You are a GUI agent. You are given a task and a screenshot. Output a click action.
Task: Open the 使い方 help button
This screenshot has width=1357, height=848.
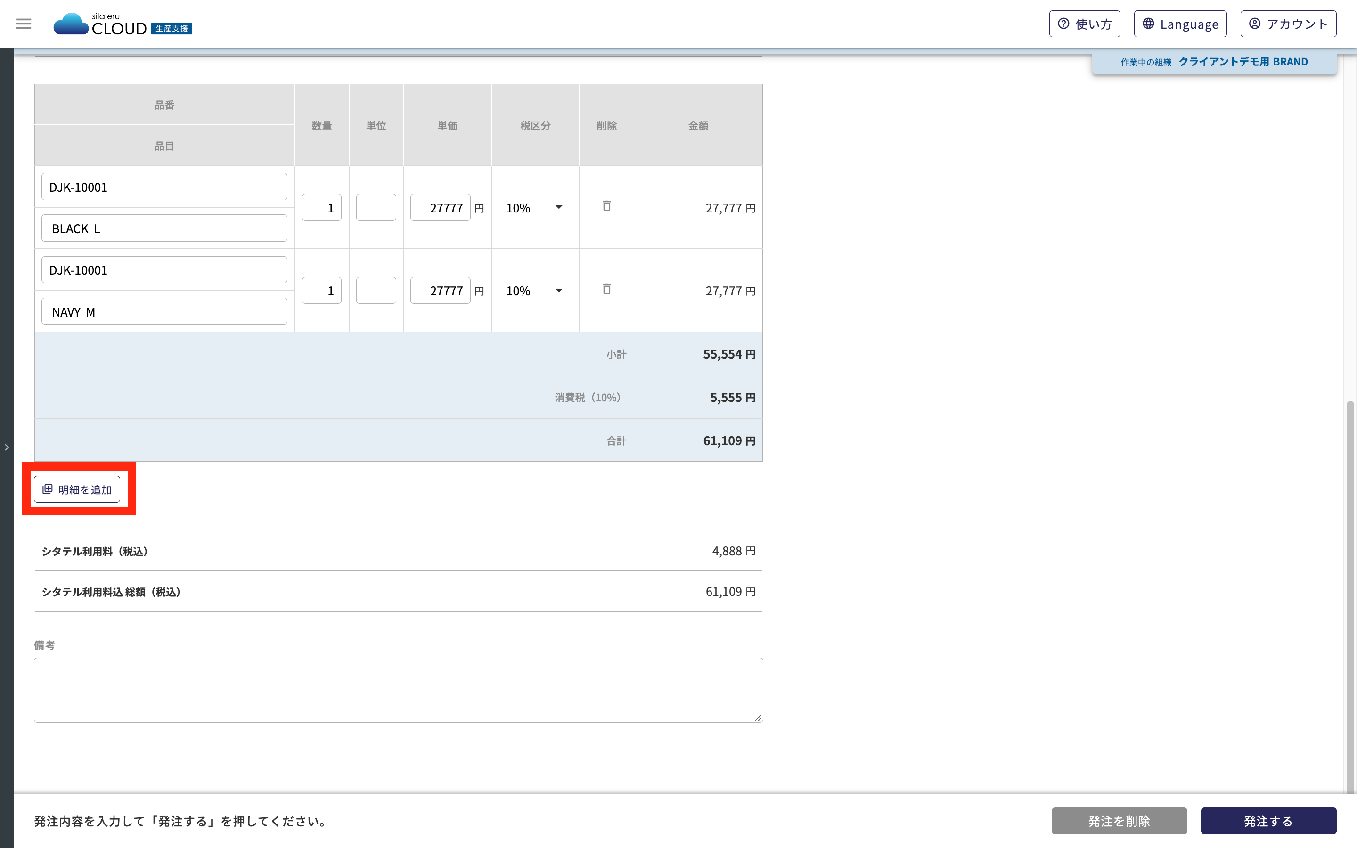tap(1084, 24)
